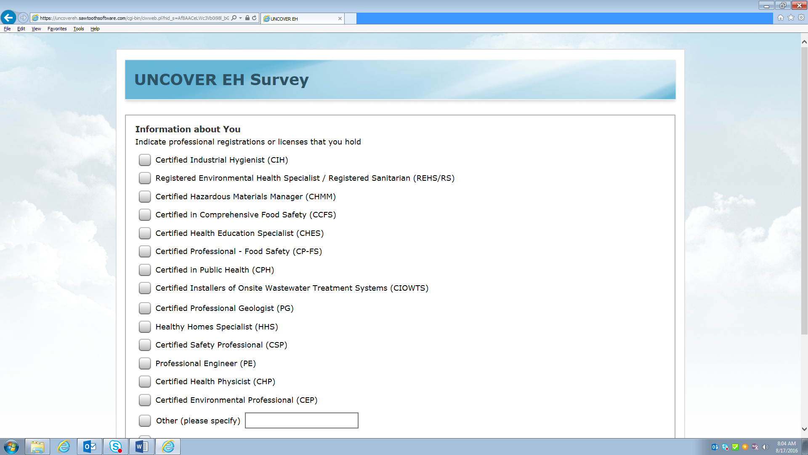Open the Favorites menu
The height and width of the screenshot is (455, 808).
[x=57, y=29]
